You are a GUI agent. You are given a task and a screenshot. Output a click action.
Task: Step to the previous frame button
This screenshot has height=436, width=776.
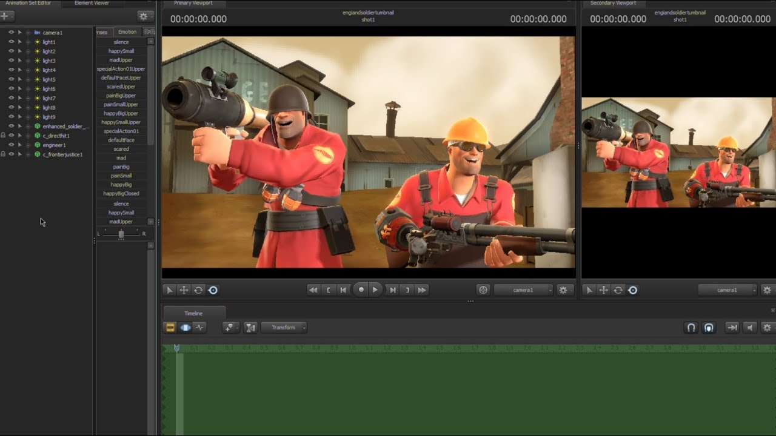[x=343, y=290]
